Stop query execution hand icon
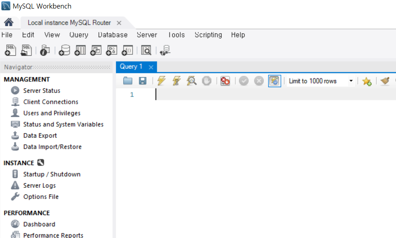The width and height of the screenshot is (396, 238). coord(207,81)
